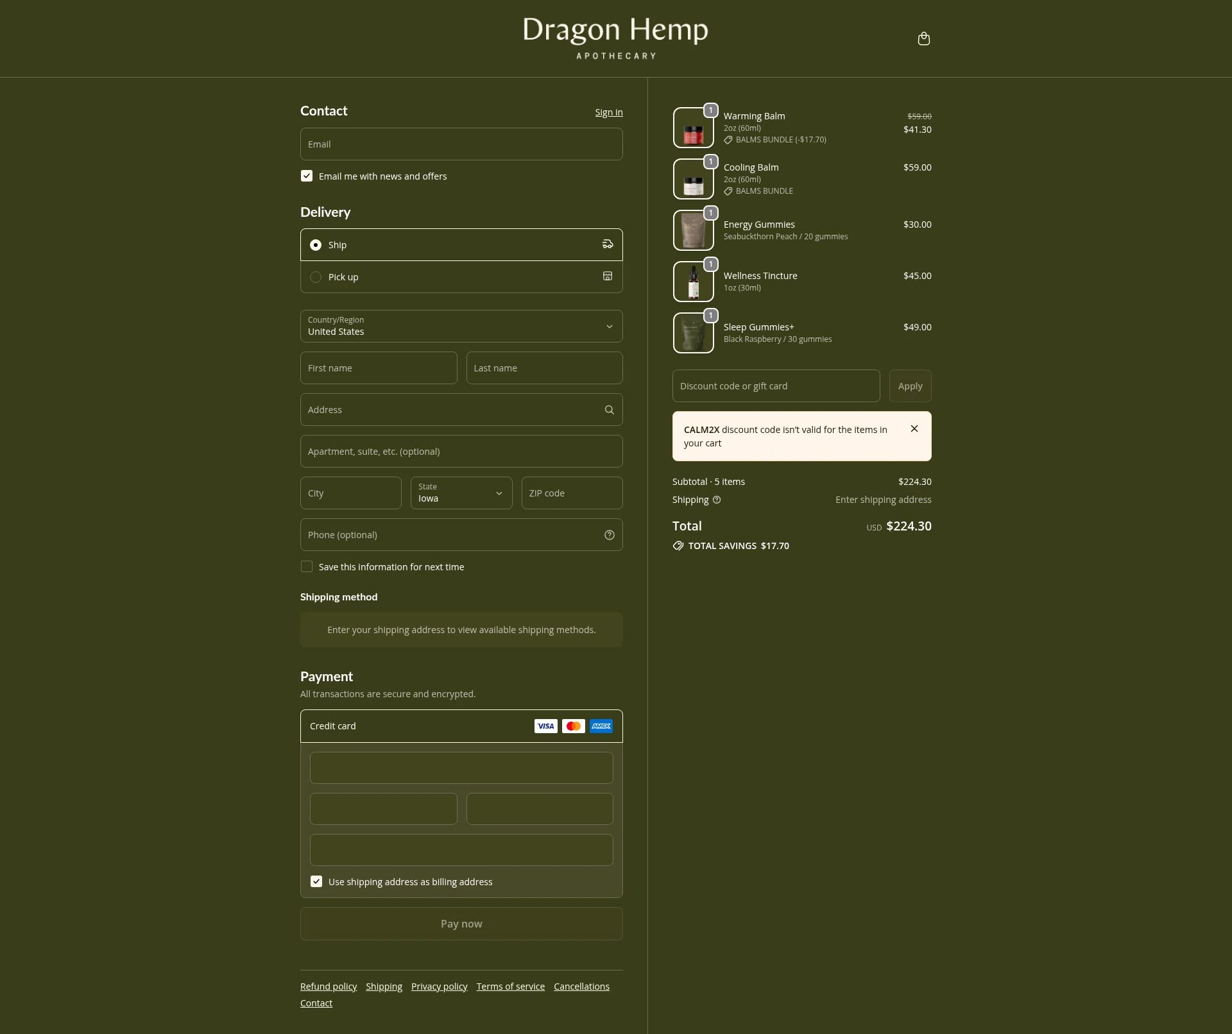This screenshot has height=1034, width=1232.
Task: Click the discount code input field
Action: pos(776,386)
